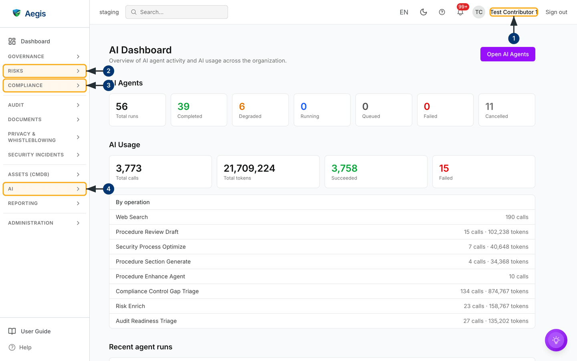Open the AUDIT menu label
577x361 pixels.
[x=16, y=105]
